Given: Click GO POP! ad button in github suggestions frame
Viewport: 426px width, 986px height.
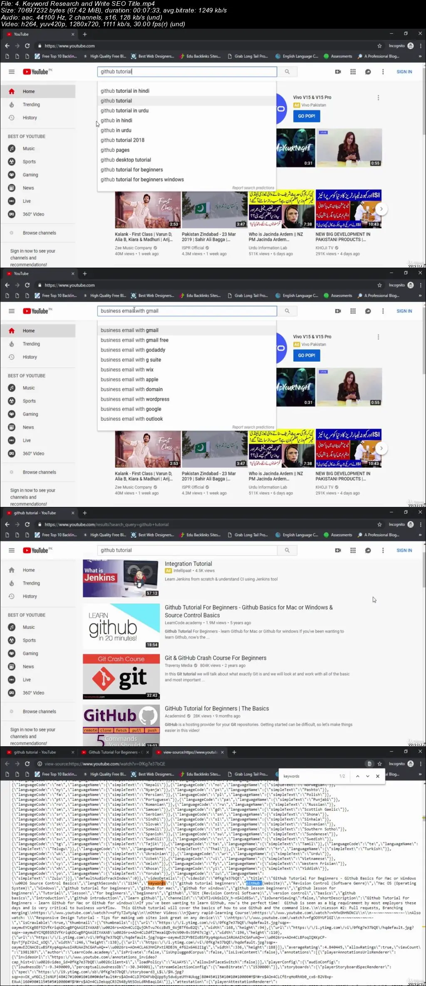Looking at the screenshot, I should tap(307, 116).
